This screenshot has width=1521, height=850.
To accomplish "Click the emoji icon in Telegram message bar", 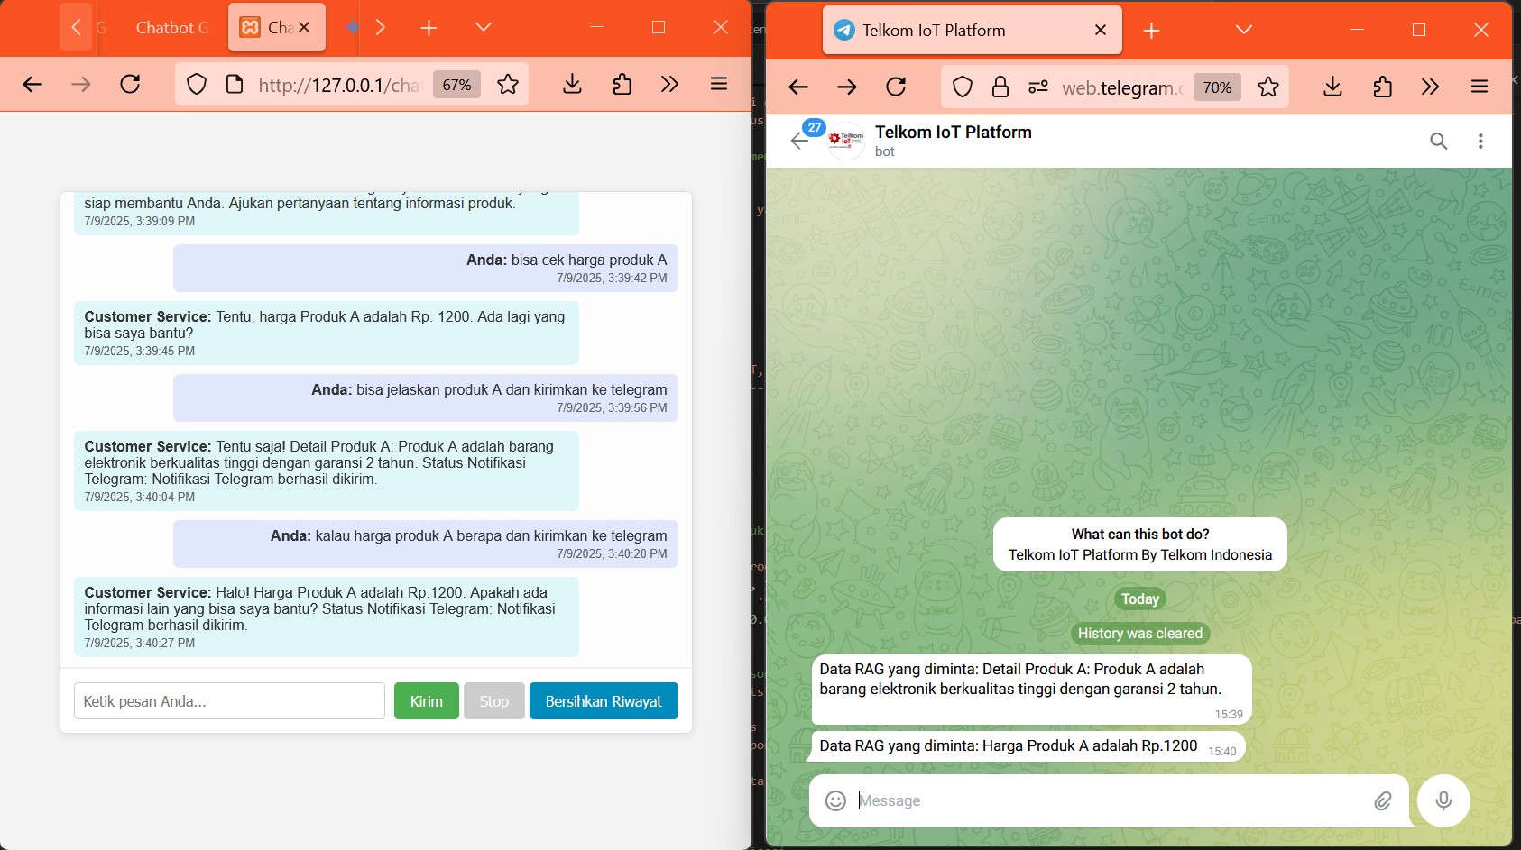I will tap(834, 800).
